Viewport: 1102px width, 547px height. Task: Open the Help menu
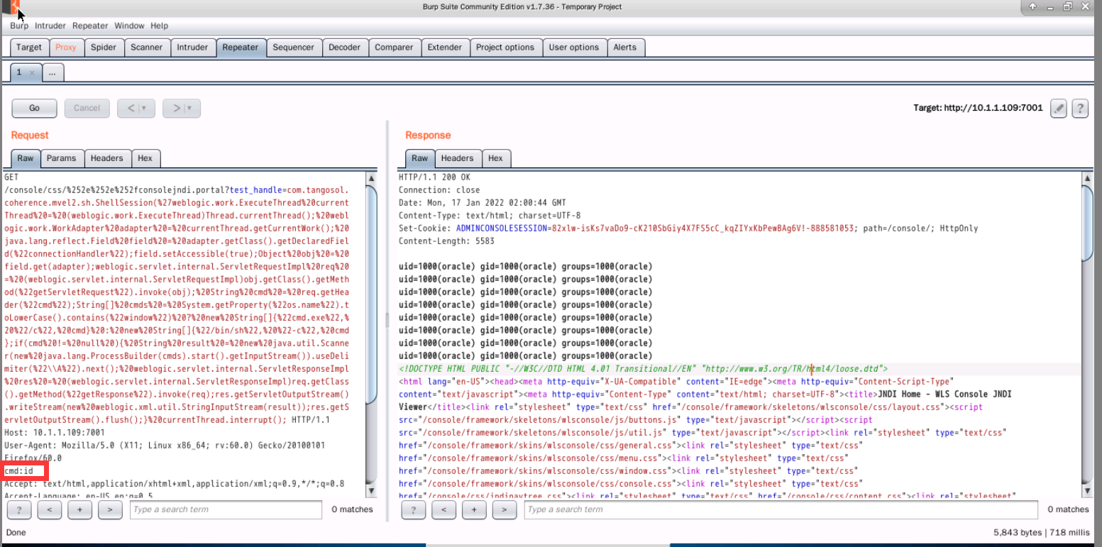159,26
